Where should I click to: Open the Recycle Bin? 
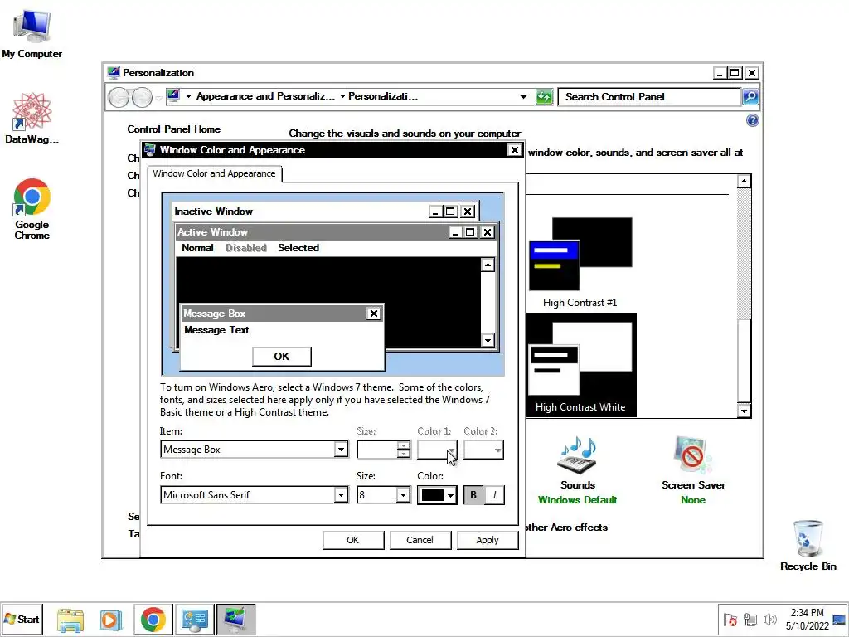click(x=808, y=546)
